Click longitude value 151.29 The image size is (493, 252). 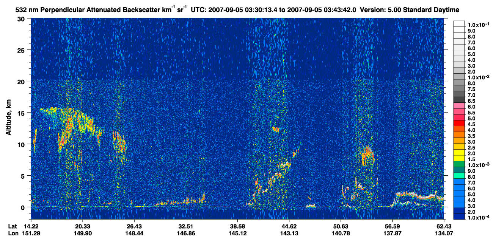point(31,233)
